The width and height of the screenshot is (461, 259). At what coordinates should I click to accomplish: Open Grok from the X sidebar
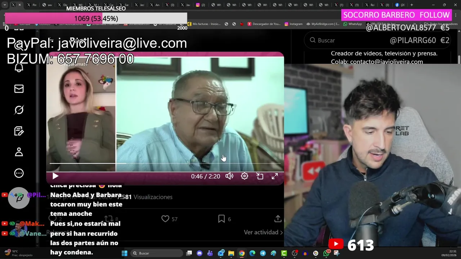[x=19, y=110]
